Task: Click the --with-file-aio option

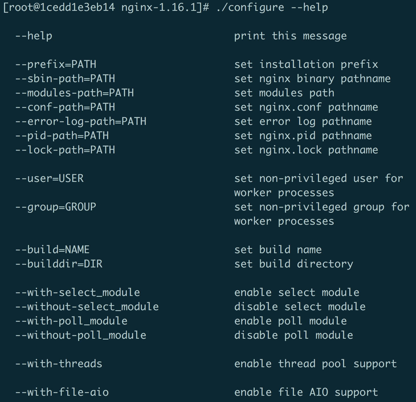Action: (x=62, y=392)
